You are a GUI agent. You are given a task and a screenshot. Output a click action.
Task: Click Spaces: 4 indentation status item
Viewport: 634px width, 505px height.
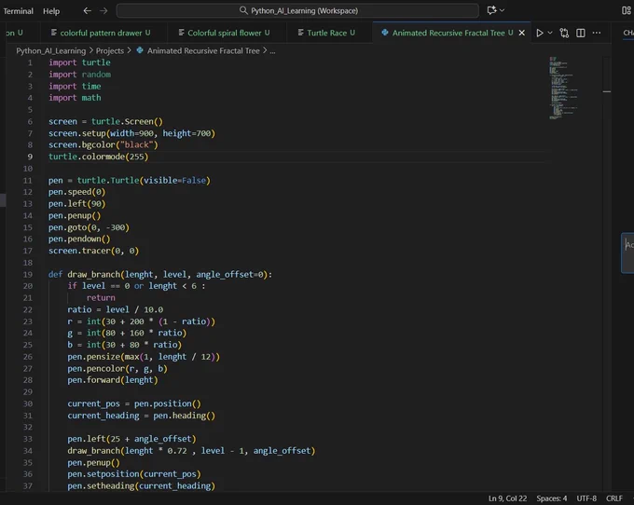(552, 498)
